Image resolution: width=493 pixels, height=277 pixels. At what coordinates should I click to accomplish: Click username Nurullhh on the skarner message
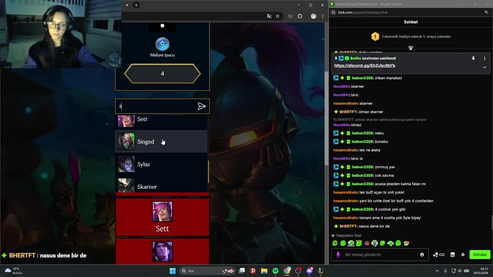point(341,87)
